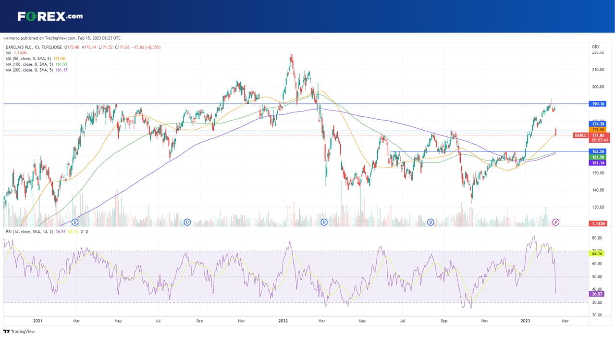Click the dividend D marker near August 2021

coord(187,222)
